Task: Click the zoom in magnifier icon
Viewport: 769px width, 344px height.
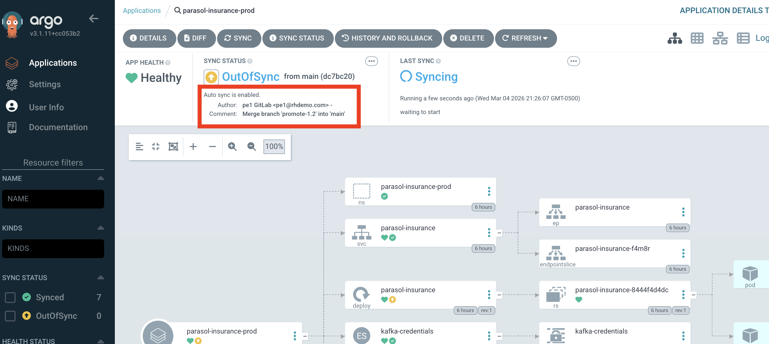Action: (232, 147)
